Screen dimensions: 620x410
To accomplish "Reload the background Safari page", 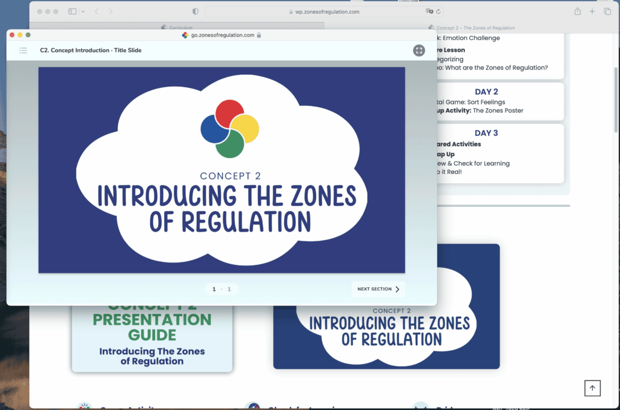I will point(438,11).
